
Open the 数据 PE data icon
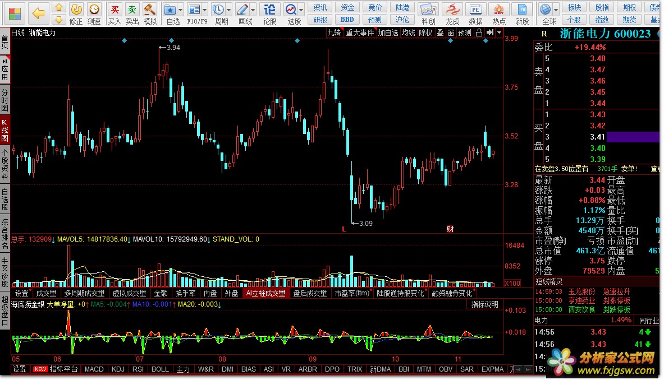475,10
